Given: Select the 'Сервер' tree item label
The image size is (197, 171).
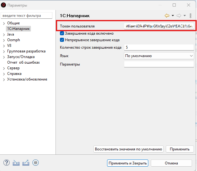Looking at the screenshot, I should pyautogui.click(x=13, y=68).
